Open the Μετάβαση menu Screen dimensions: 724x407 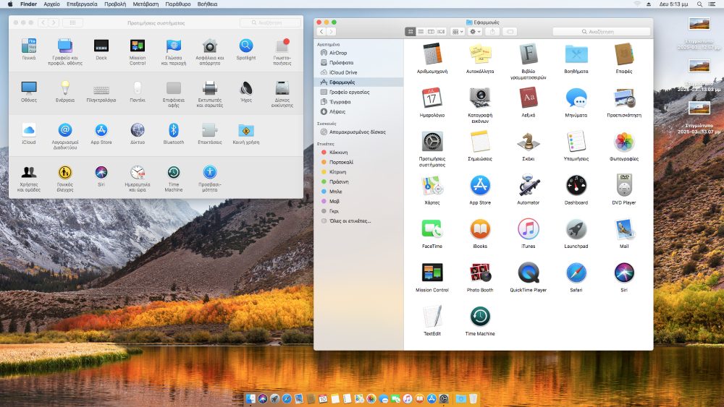click(x=146, y=4)
